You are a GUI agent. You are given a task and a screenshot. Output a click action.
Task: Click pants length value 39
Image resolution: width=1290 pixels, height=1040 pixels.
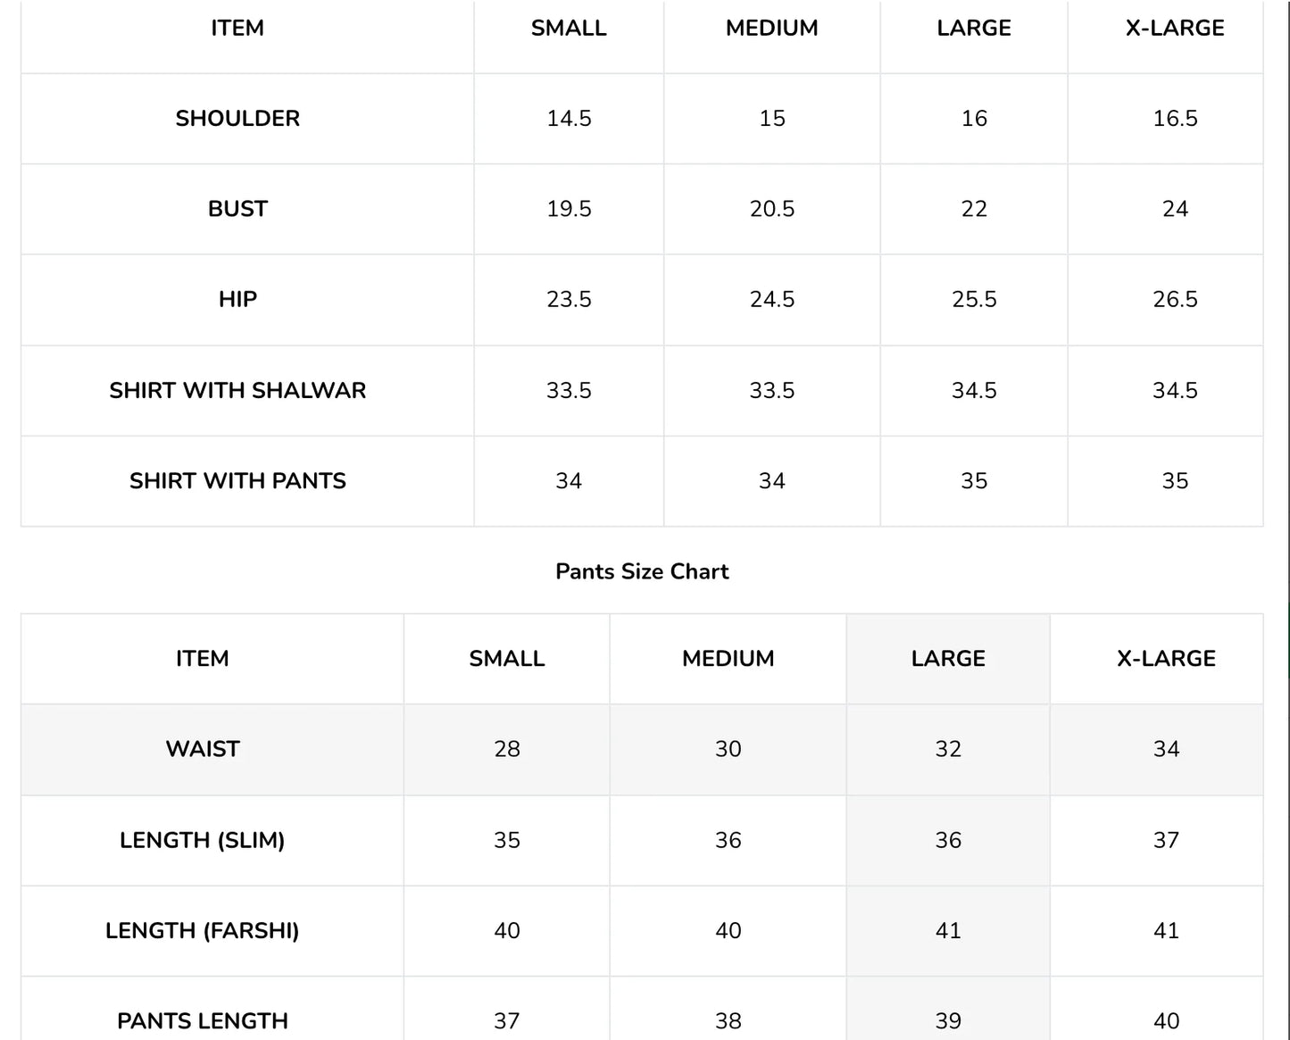(948, 1020)
